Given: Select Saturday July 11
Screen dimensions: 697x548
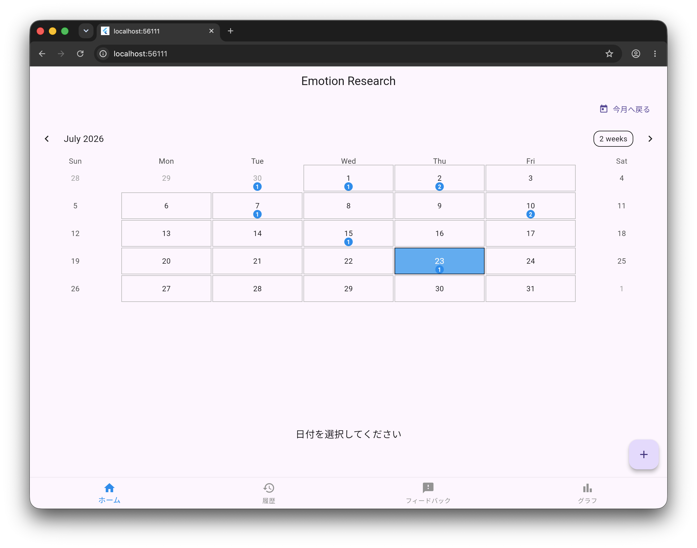Looking at the screenshot, I should click(x=621, y=206).
